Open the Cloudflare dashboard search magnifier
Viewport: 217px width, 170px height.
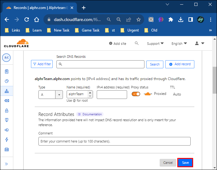pyautogui.click(x=137, y=43)
